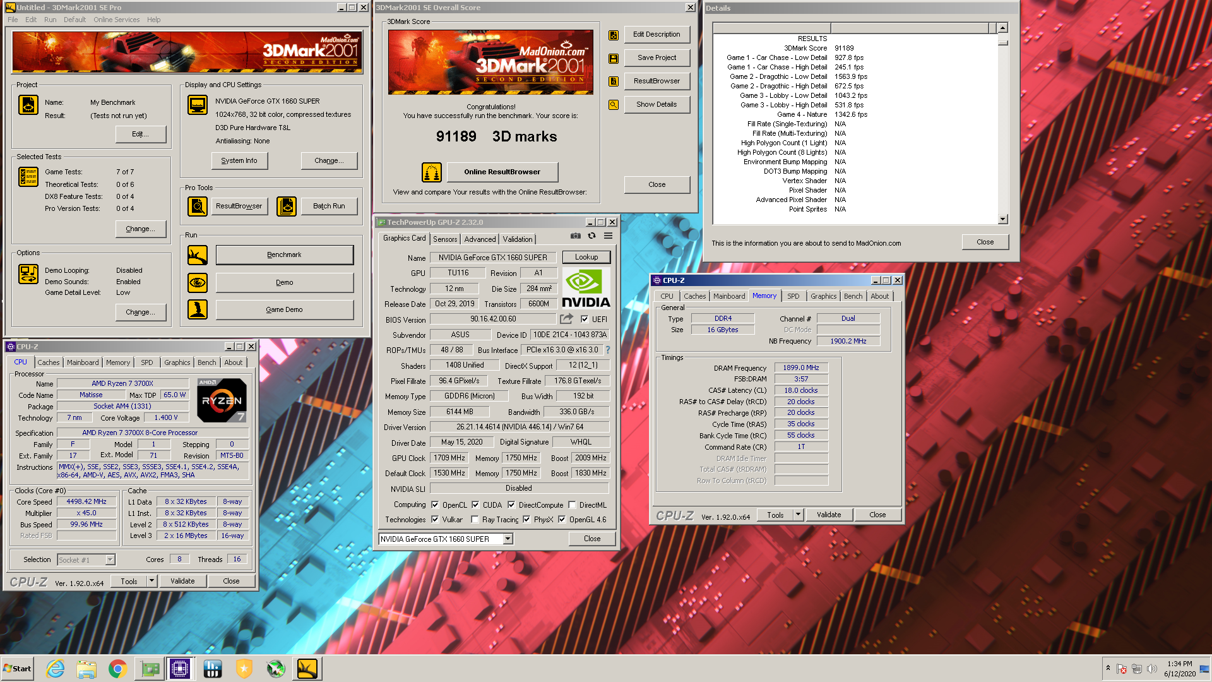Toggle the Vulkan checkbox
The image size is (1212, 682).
coord(435,519)
